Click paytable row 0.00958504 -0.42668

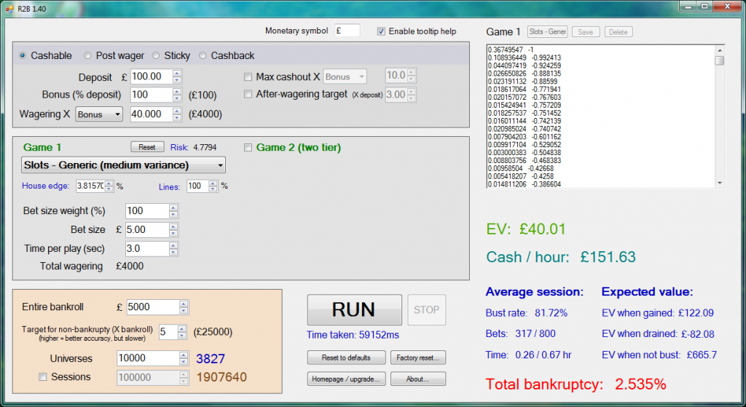(x=520, y=168)
